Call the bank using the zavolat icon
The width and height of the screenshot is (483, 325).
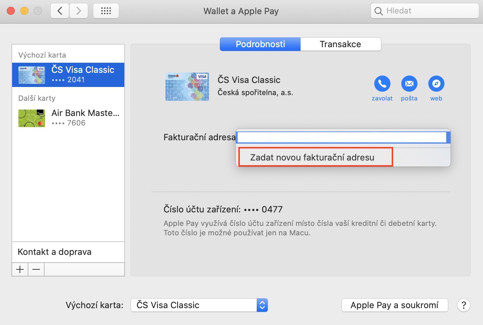382,84
